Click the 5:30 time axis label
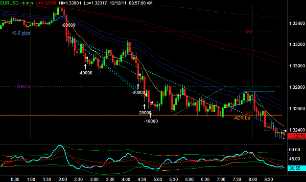 173,179
